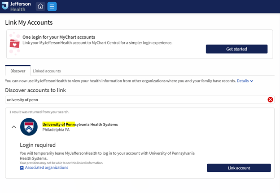Click One login for your MyChart accounts
Screen dimensions: 280x193
[x=59, y=37]
